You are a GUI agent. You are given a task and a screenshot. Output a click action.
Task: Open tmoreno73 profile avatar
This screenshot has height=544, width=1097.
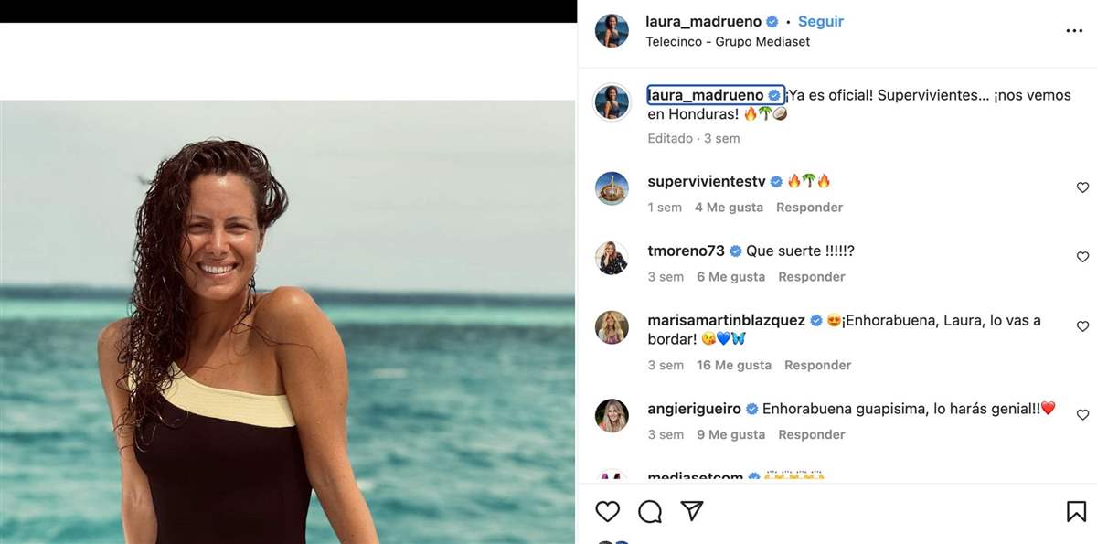click(612, 258)
